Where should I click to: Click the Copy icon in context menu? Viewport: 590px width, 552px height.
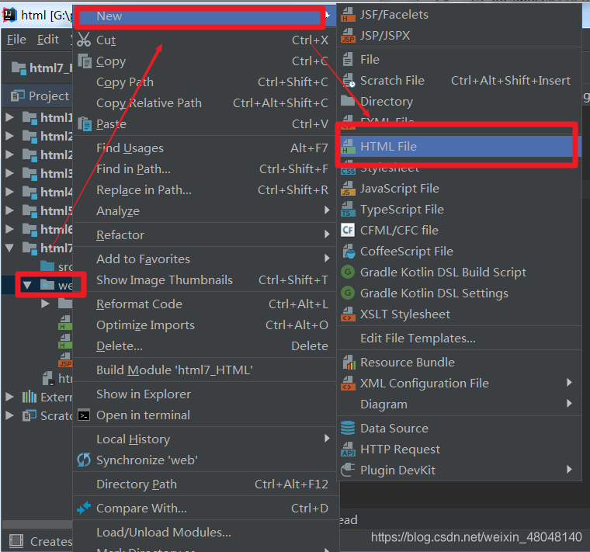85,61
